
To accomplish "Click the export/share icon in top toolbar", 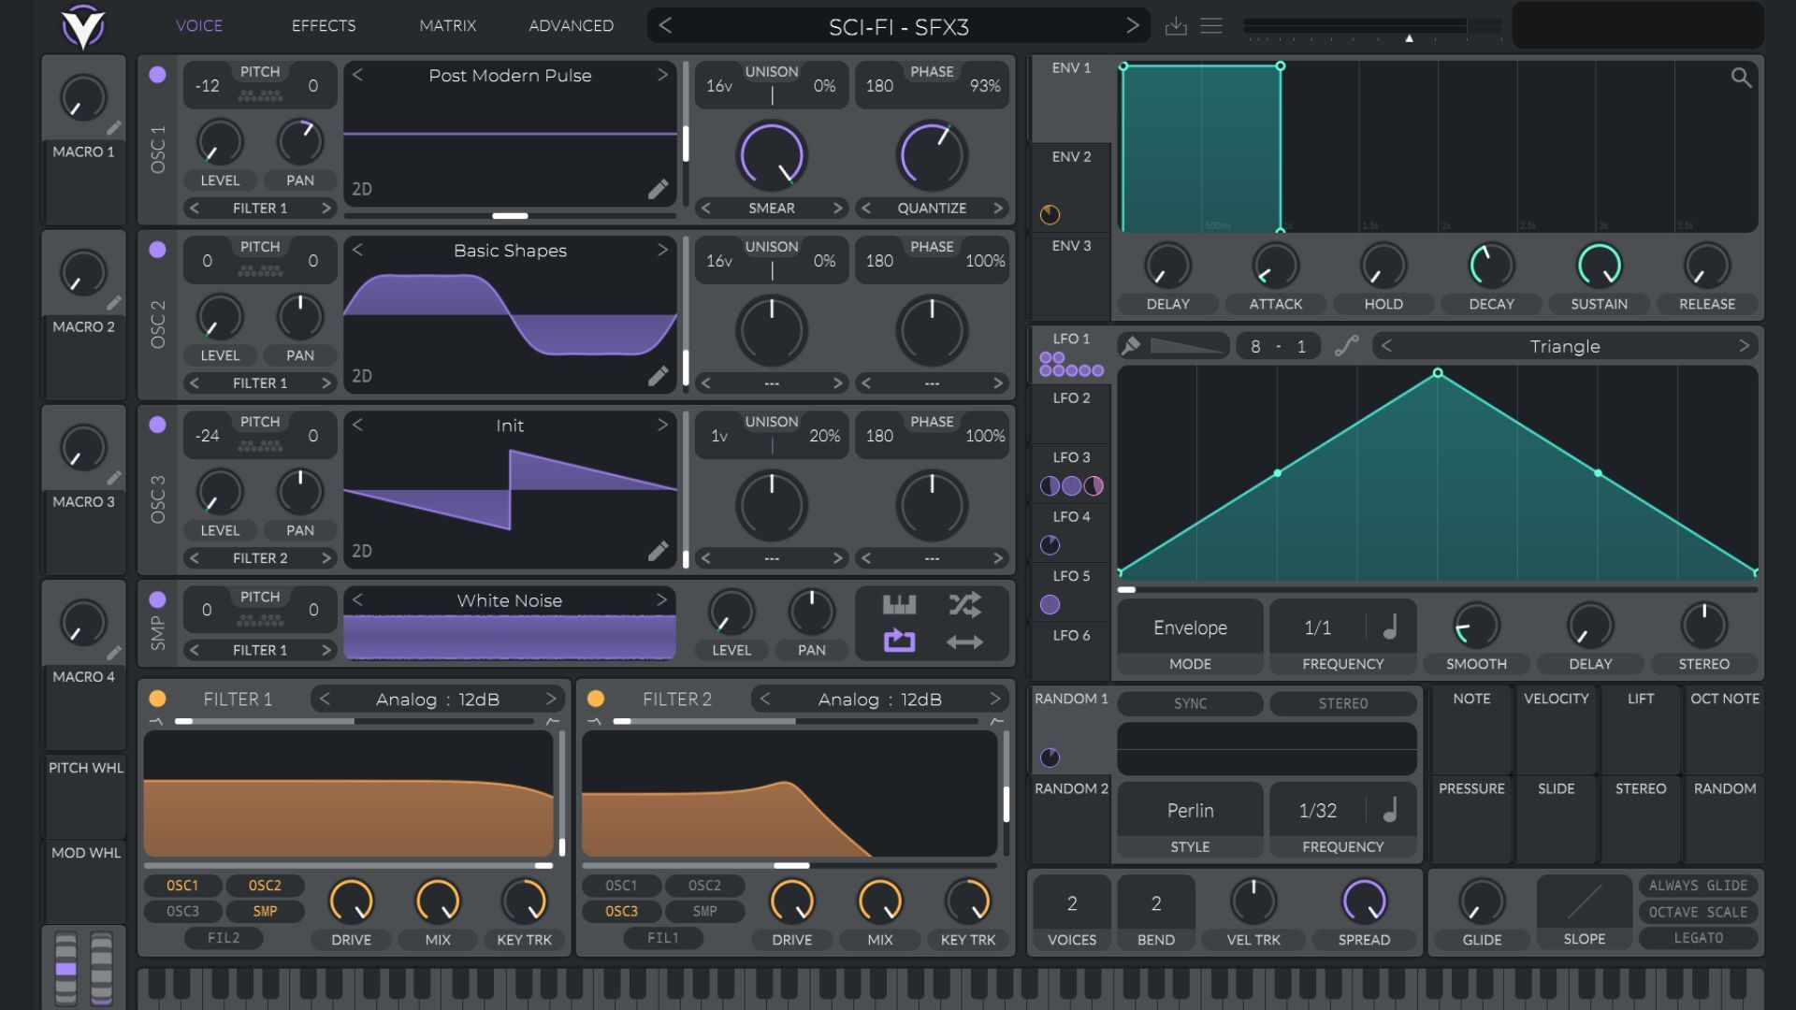I will point(1176,24).
